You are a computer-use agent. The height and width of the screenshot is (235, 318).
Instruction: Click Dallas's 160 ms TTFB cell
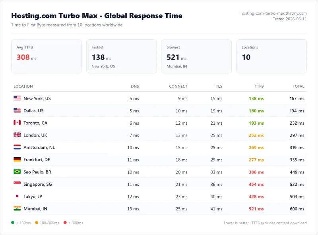(x=256, y=111)
